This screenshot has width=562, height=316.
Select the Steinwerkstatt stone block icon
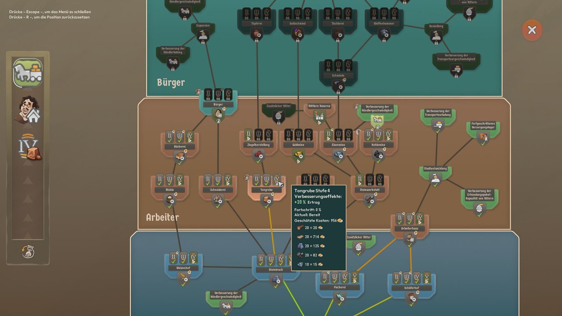tap(370, 200)
